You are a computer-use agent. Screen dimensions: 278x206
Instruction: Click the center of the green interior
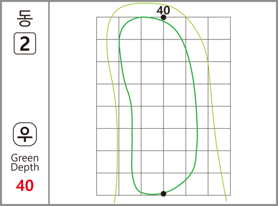(163, 106)
